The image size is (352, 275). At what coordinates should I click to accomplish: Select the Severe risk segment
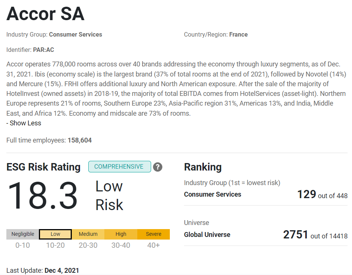[x=153, y=234]
